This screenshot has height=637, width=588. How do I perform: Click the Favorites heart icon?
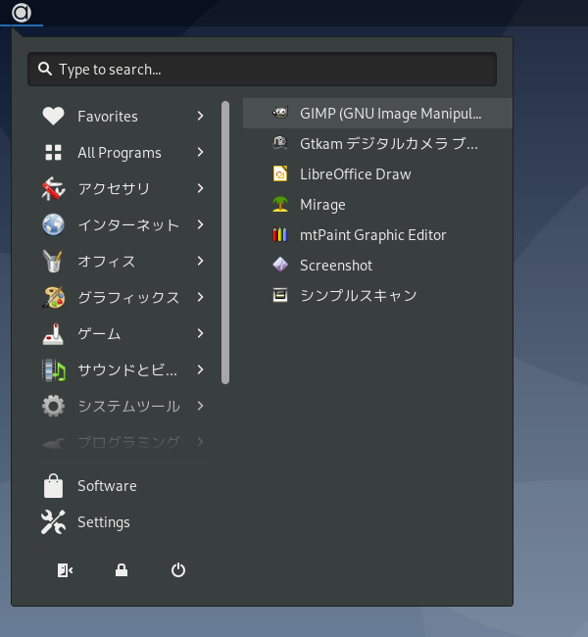tap(53, 116)
